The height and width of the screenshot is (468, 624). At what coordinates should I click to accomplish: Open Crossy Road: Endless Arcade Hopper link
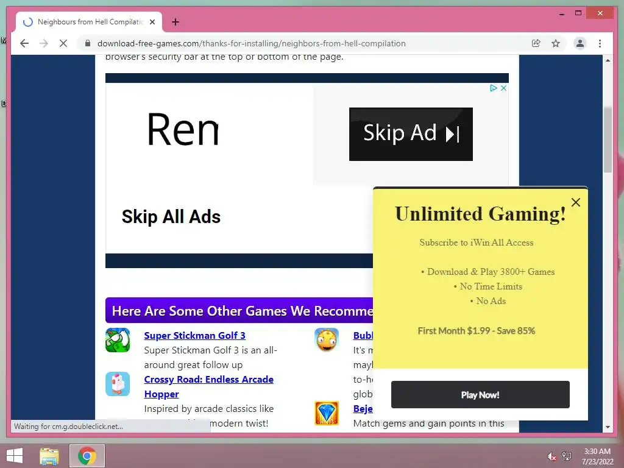[208, 386]
